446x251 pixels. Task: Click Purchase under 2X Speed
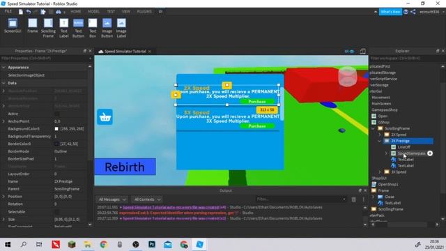pyautogui.click(x=257, y=102)
